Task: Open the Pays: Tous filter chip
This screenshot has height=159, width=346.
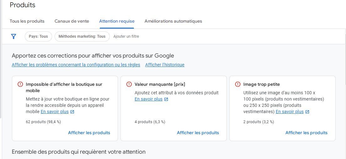Action: point(38,36)
